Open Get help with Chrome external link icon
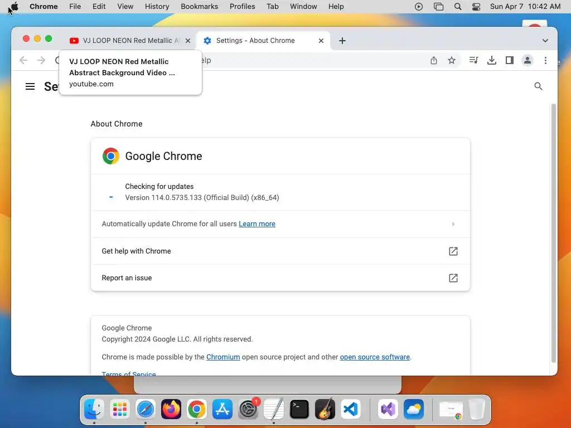This screenshot has width=571, height=428. pos(453,251)
